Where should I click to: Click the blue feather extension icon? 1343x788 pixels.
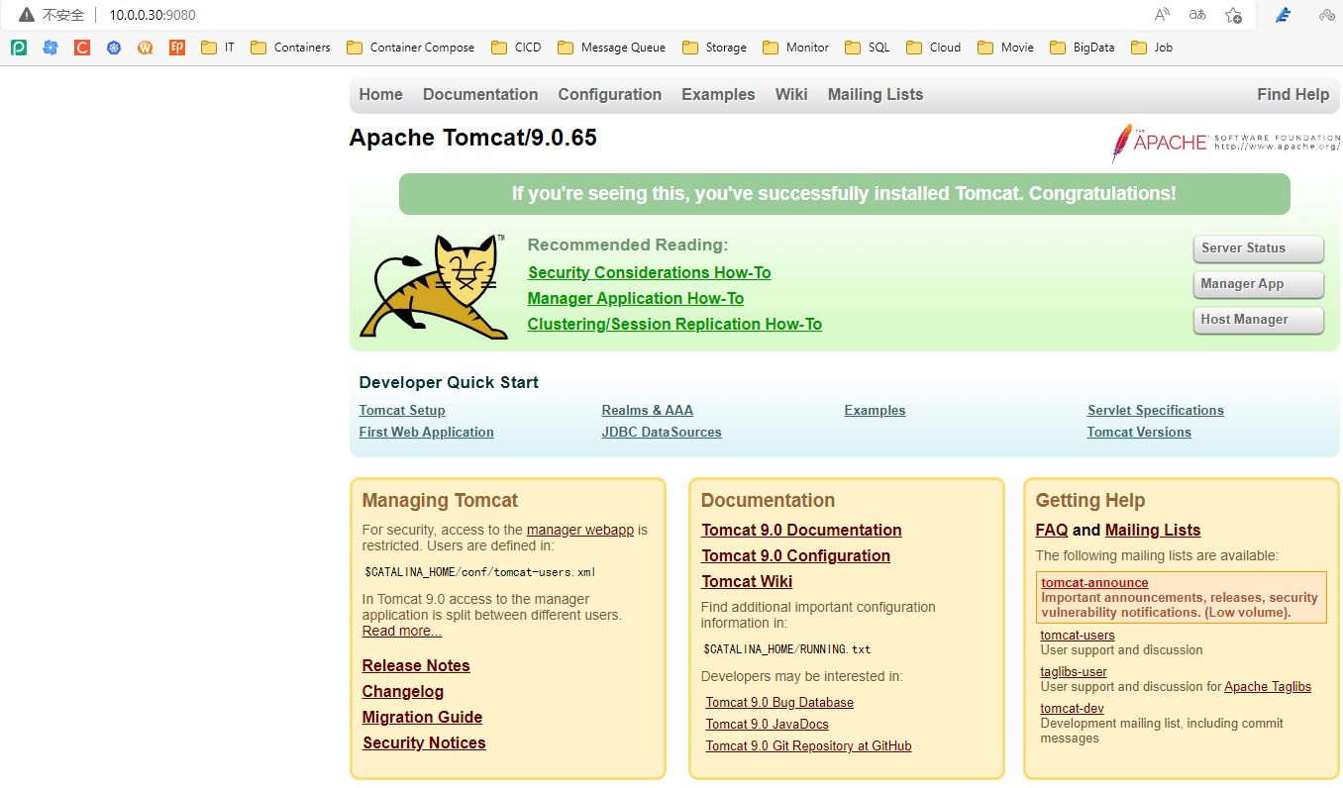pyautogui.click(x=1284, y=15)
